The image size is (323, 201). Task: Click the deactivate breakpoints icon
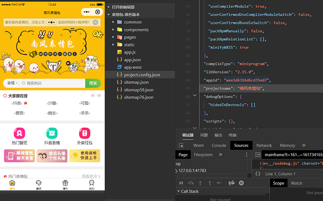pyautogui.click(x=231, y=183)
